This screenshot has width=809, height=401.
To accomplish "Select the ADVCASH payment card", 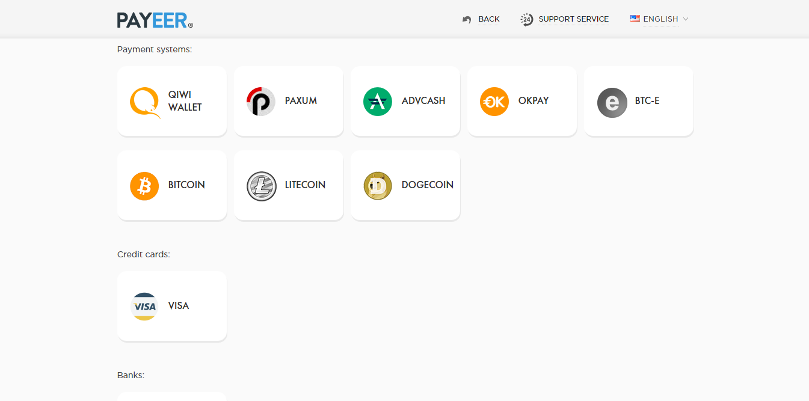I will point(405,101).
